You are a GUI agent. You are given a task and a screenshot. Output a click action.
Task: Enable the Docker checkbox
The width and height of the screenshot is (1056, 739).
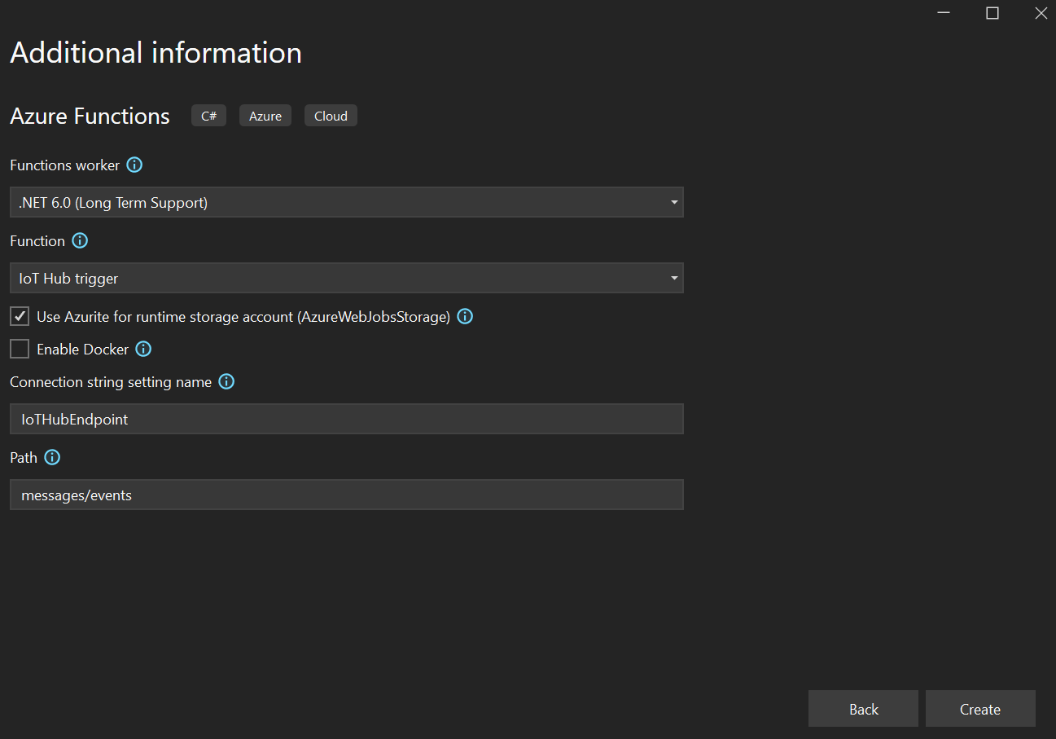coord(20,349)
